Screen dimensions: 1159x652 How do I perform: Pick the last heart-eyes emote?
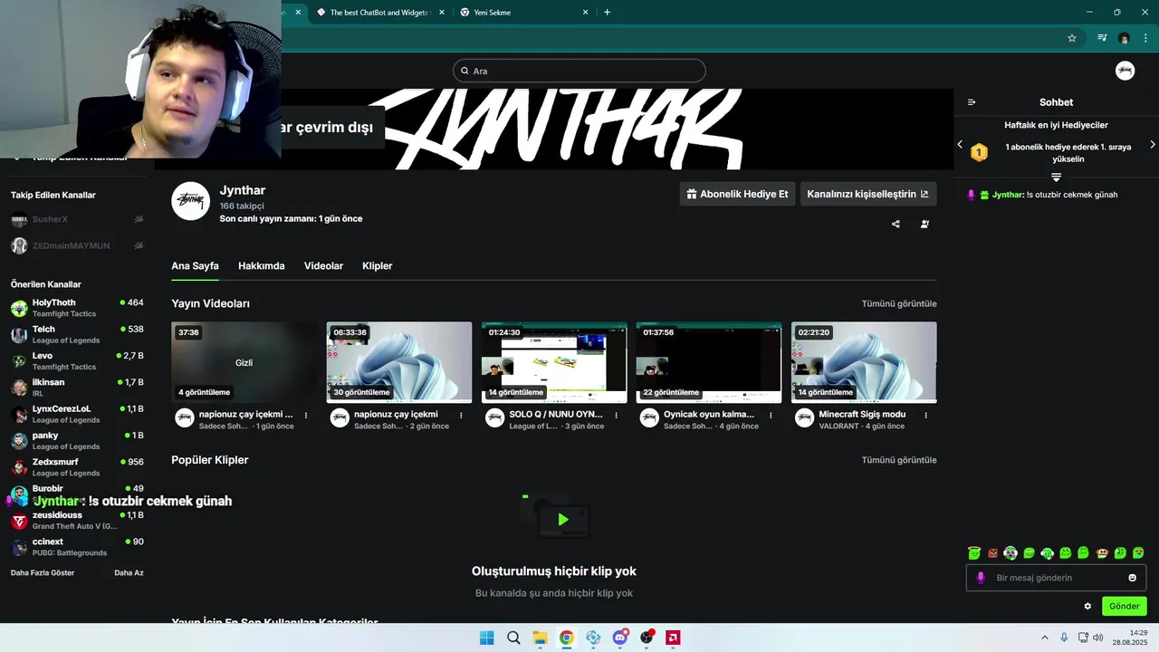click(x=1138, y=552)
